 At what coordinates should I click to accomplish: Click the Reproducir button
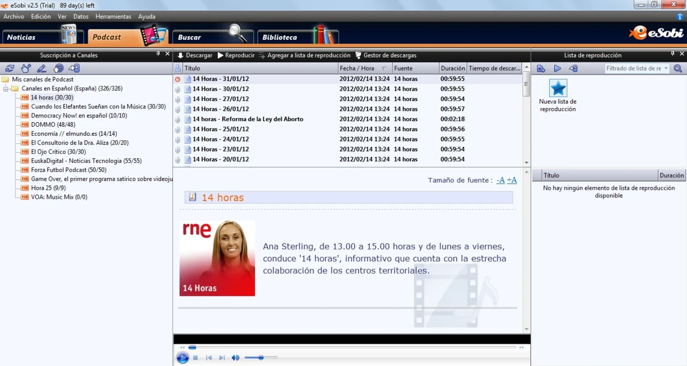tap(236, 55)
